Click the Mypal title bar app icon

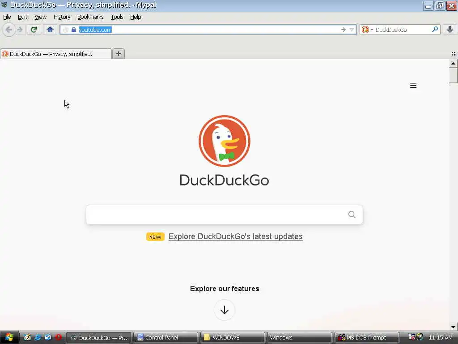pos(4,4)
